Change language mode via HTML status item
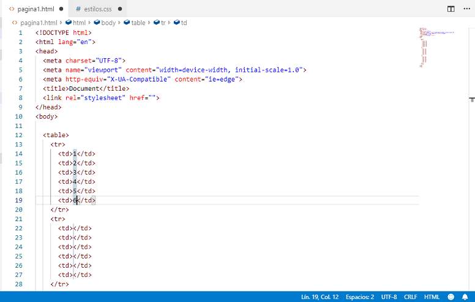 click(432, 297)
